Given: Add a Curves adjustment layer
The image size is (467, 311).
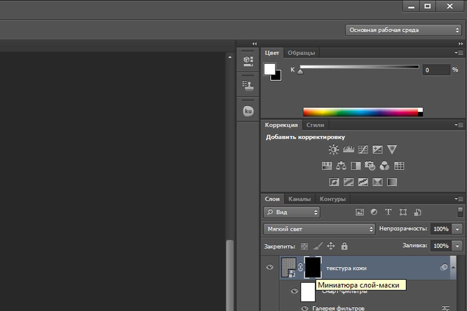Looking at the screenshot, I should pos(363,150).
